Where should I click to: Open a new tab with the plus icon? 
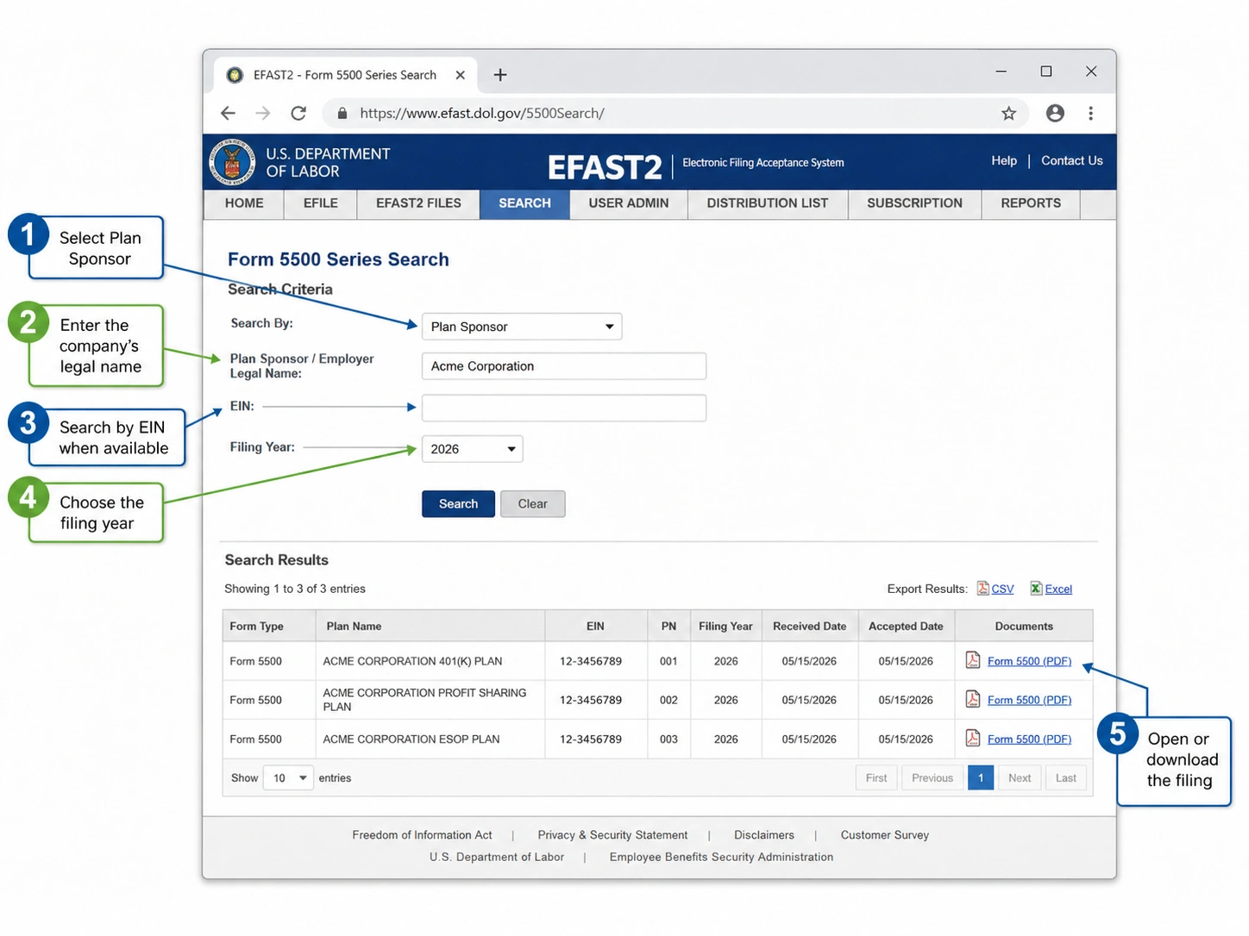pyautogui.click(x=499, y=75)
